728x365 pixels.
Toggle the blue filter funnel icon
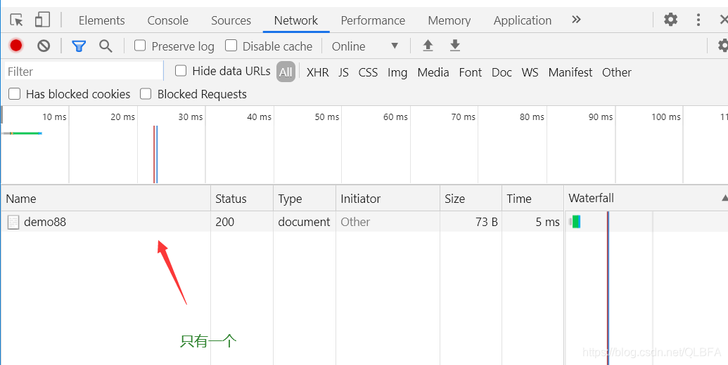(79, 46)
